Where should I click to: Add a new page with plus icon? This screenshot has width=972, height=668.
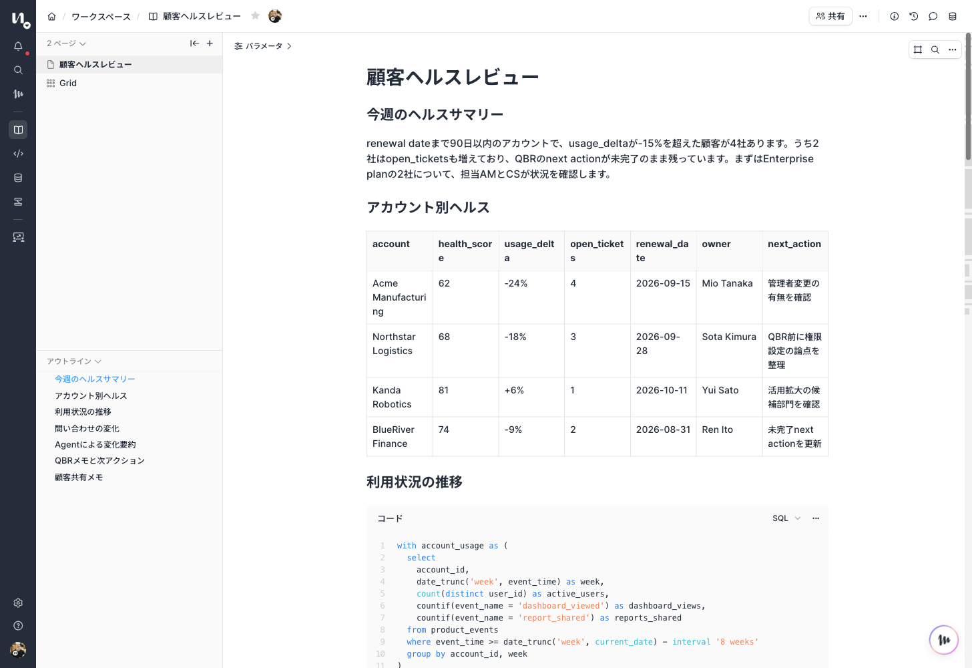coord(210,43)
